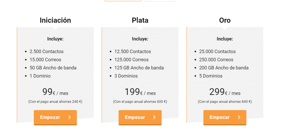Click the 199€ / mes price
Viewport: 283px width, 136px height.
pyautogui.click(x=140, y=92)
